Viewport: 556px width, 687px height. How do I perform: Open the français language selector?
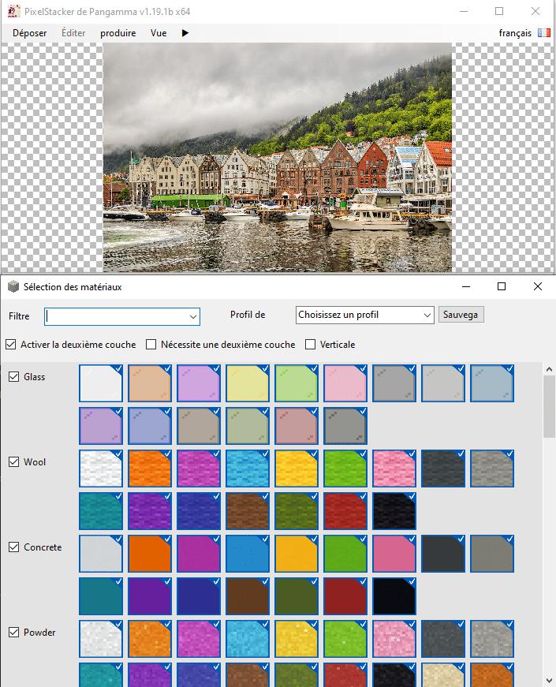(x=515, y=33)
